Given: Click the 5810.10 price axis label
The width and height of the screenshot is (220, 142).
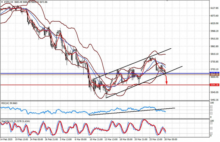Looking at the screenshot, I should pos(214,54).
